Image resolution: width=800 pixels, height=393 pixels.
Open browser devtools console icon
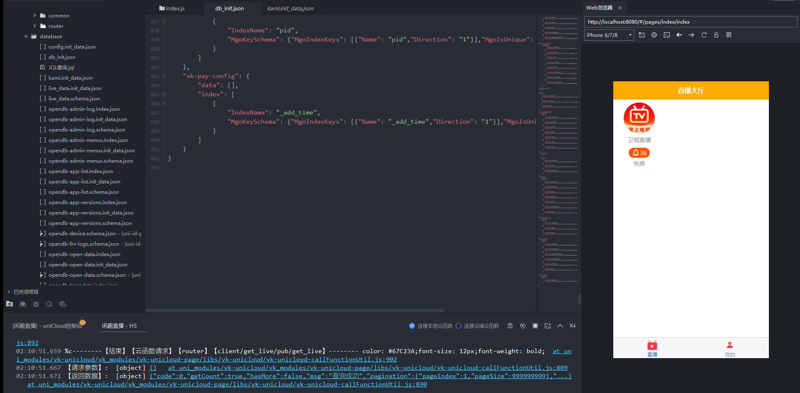(x=666, y=35)
